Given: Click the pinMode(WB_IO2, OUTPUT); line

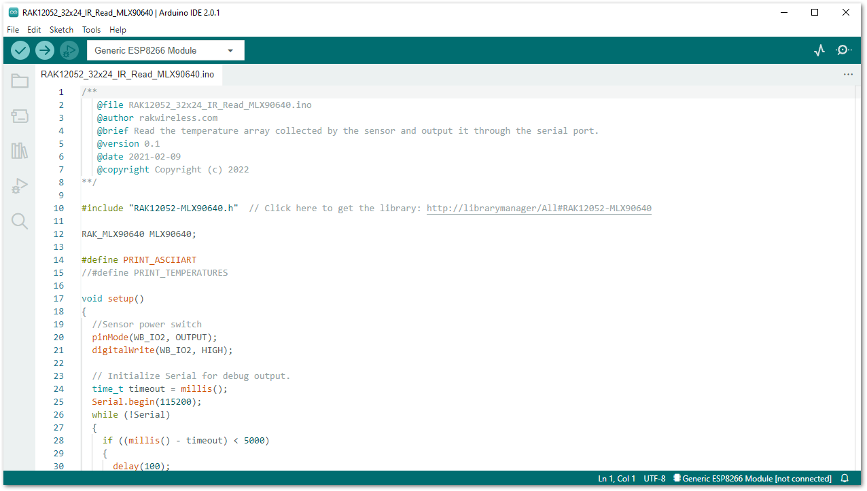Looking at the screenshot, I should click(x=154, y=338).
